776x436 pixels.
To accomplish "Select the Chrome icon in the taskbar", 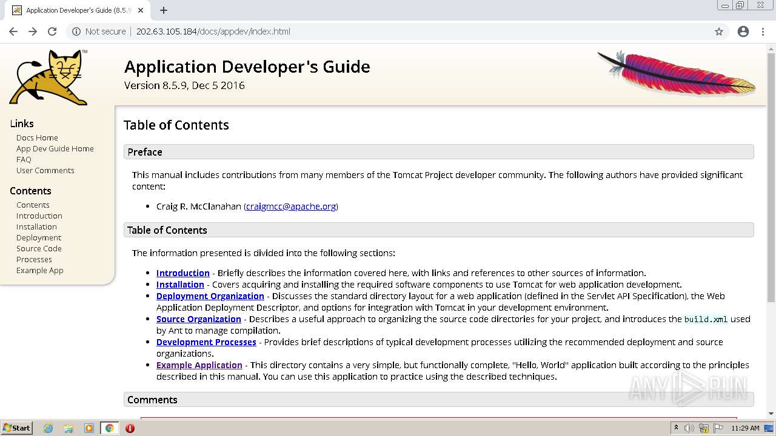I will tap(109, 428).
